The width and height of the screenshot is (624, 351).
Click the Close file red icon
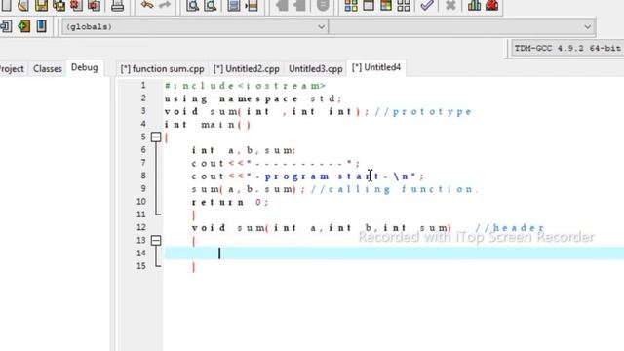pos(76,5)
